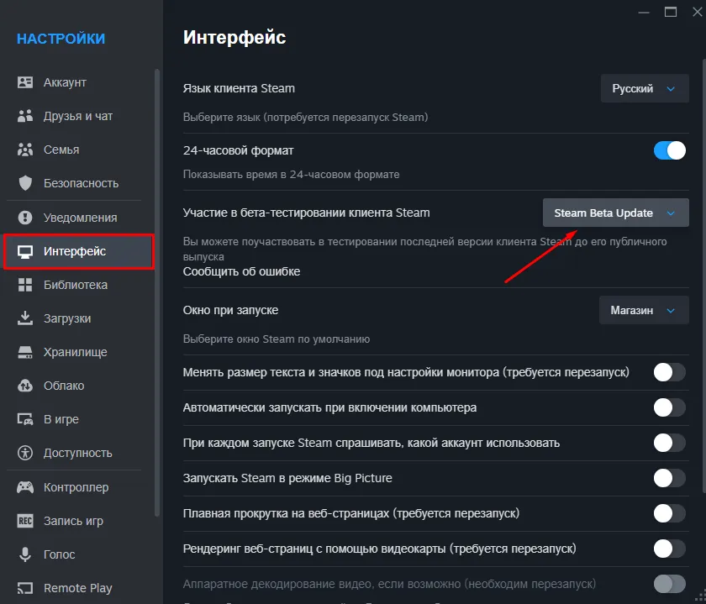Click the sidebar scrollbar
Screen dimensions: 706x604
(x=156, y=292)
